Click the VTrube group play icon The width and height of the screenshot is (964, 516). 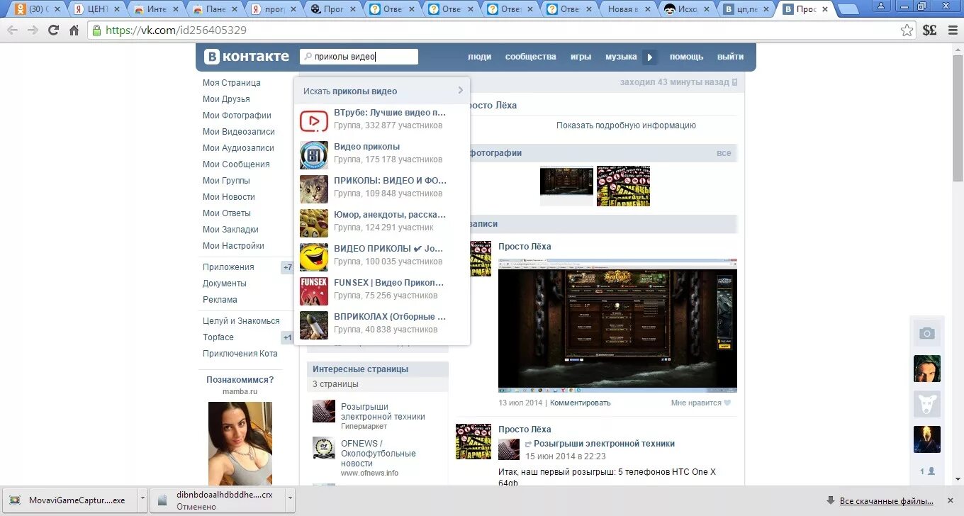313,120
